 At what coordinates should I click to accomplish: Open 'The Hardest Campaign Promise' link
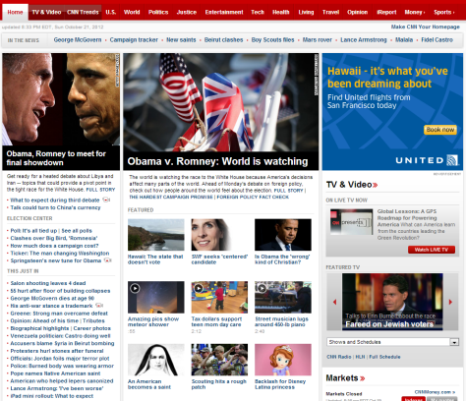tap(171, 198)
